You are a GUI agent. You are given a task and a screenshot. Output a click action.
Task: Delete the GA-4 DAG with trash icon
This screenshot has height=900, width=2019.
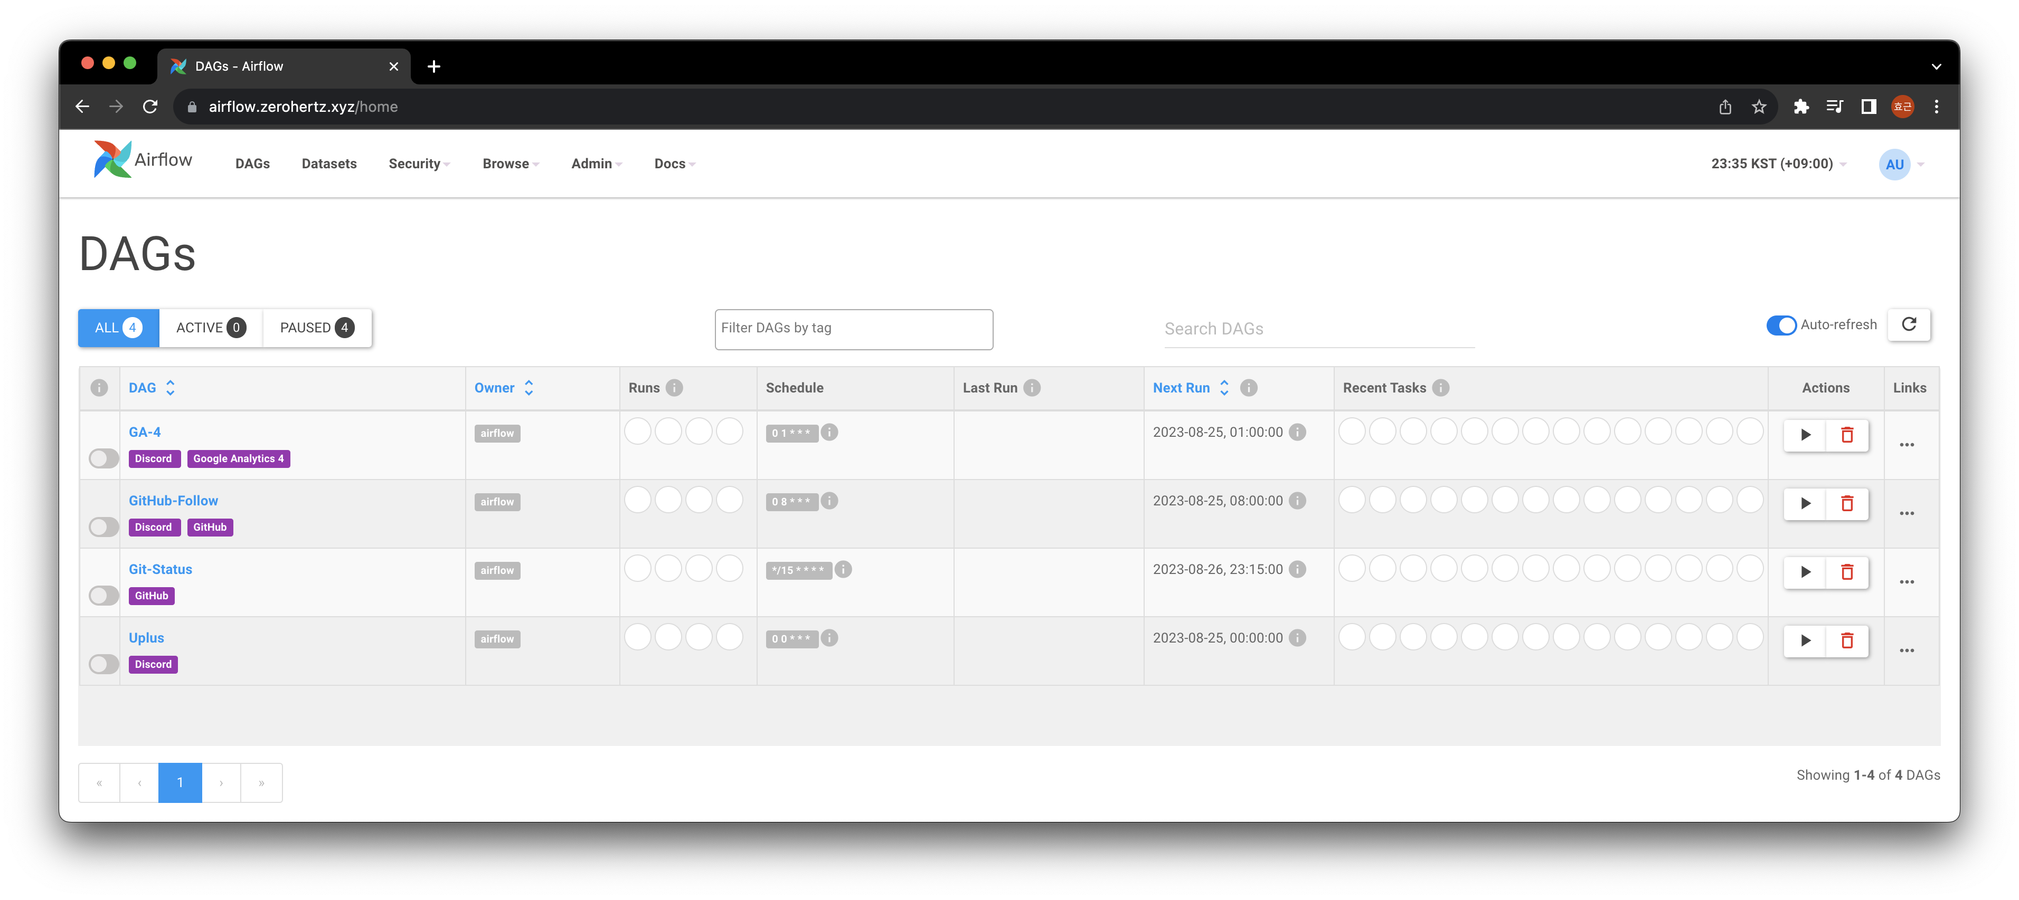click(x=1846, y=435)
